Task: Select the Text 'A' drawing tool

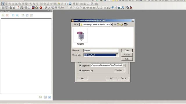Action: tap(97, 8)
